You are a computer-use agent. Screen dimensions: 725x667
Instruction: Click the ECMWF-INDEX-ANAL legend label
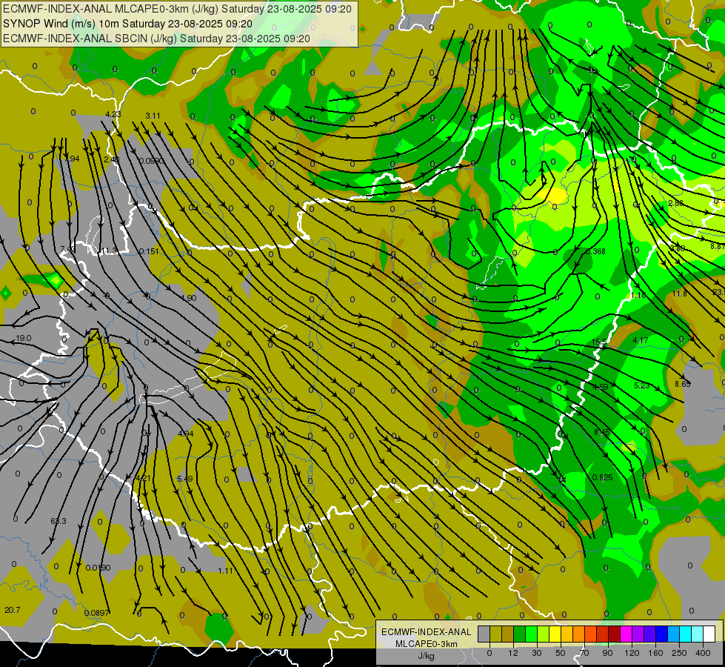point(426,632)
